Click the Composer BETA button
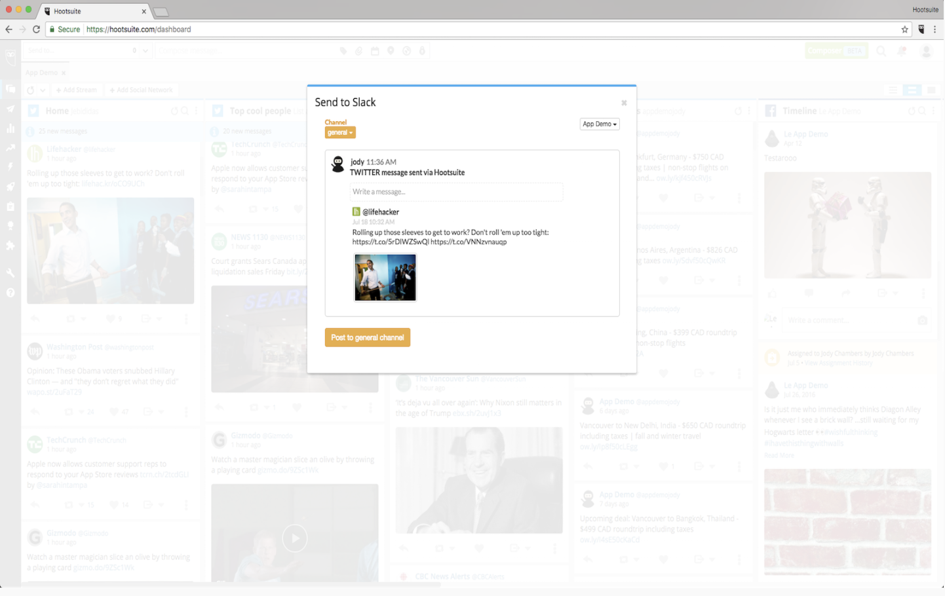 (836, 51)
